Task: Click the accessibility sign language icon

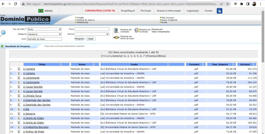Action: [x=219, y=11]
